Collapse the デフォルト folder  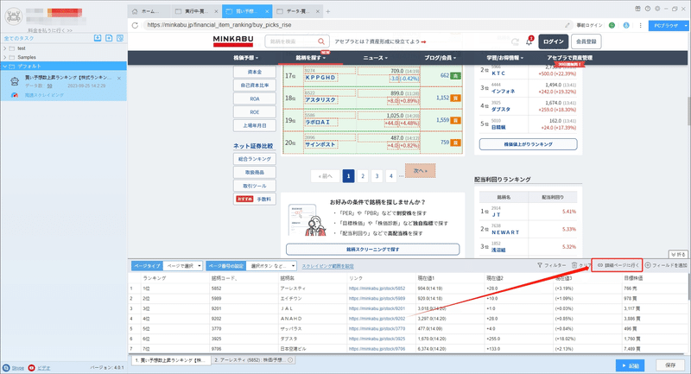point(5,67)
